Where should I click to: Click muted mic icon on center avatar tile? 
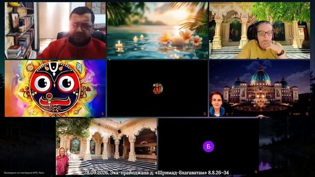point(205,114)
